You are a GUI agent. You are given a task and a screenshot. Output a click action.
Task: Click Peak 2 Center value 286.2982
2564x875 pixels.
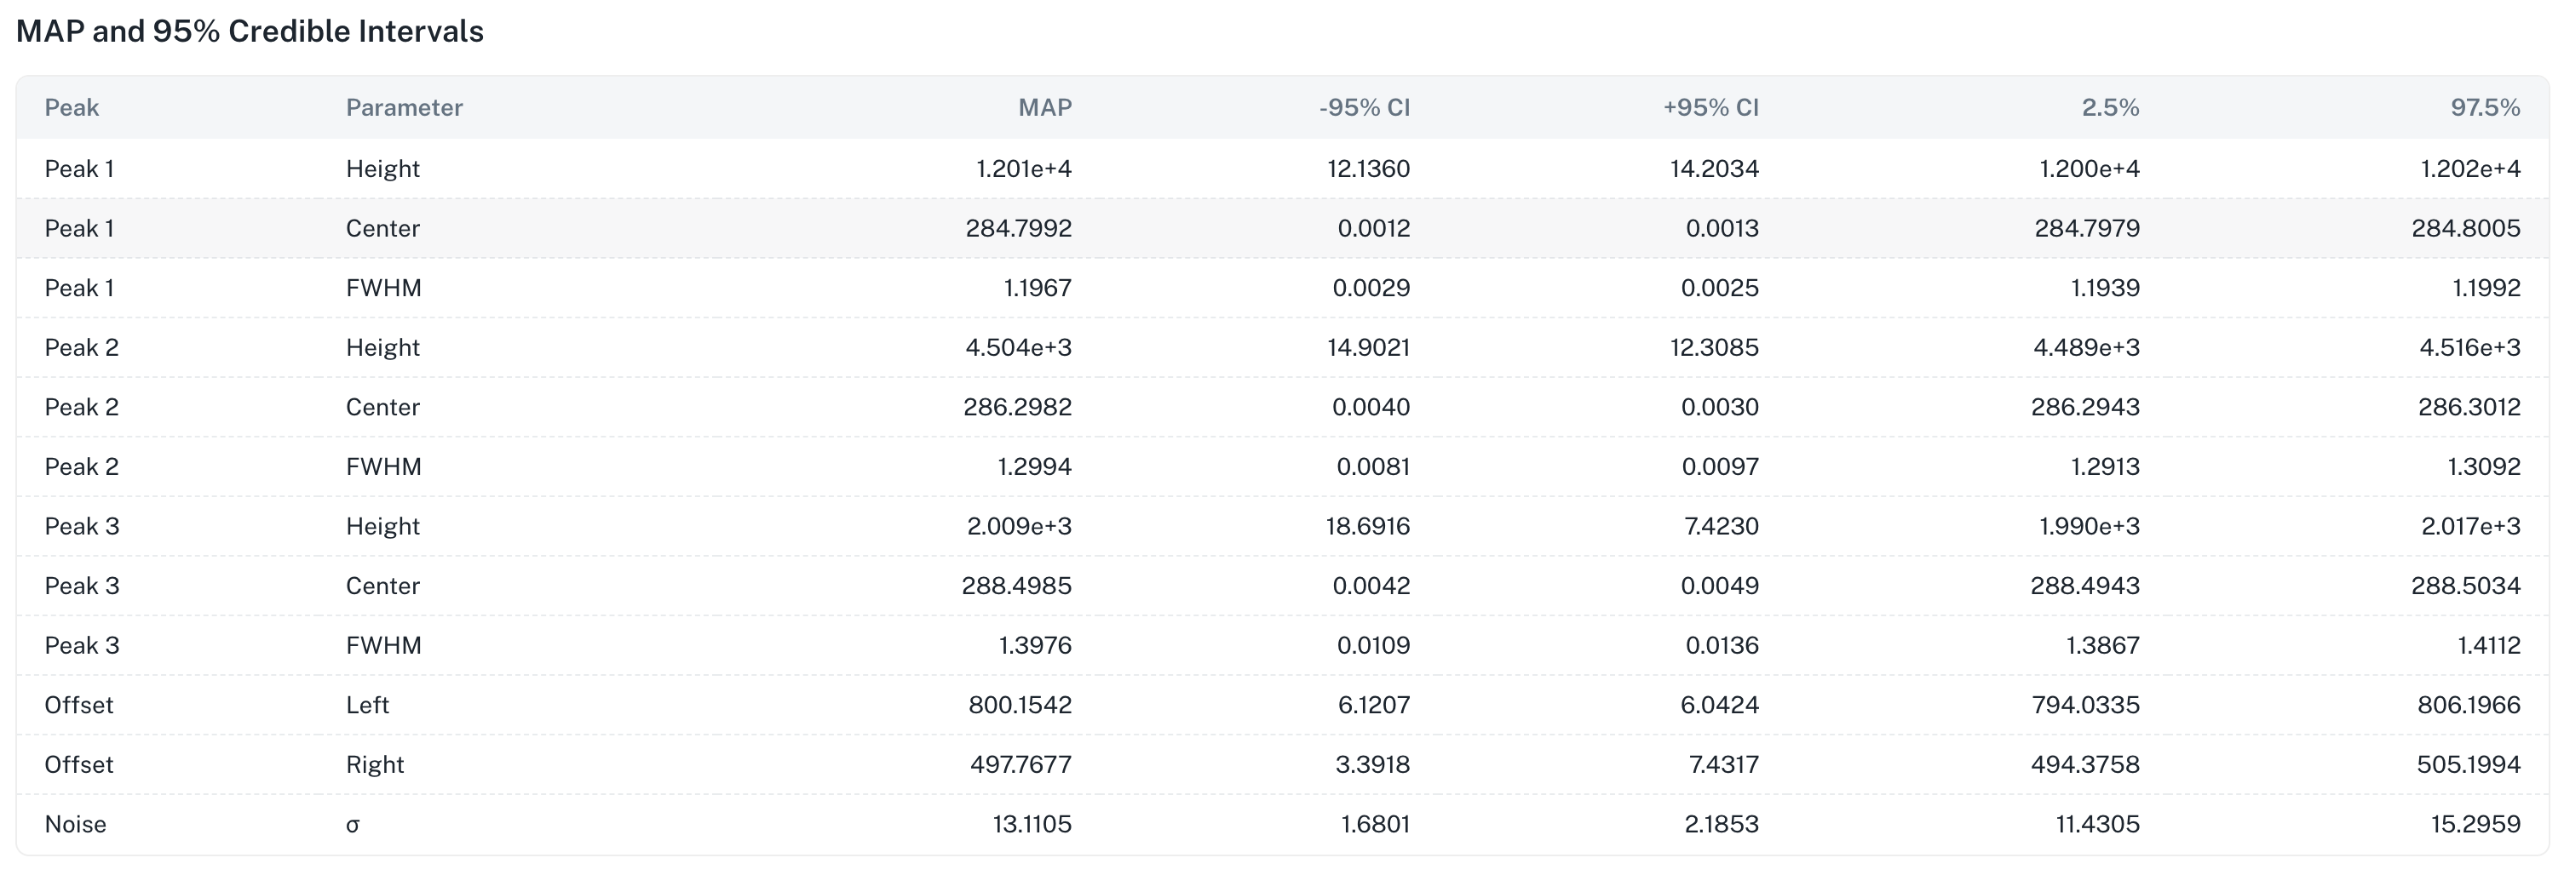coord(1018,408)
